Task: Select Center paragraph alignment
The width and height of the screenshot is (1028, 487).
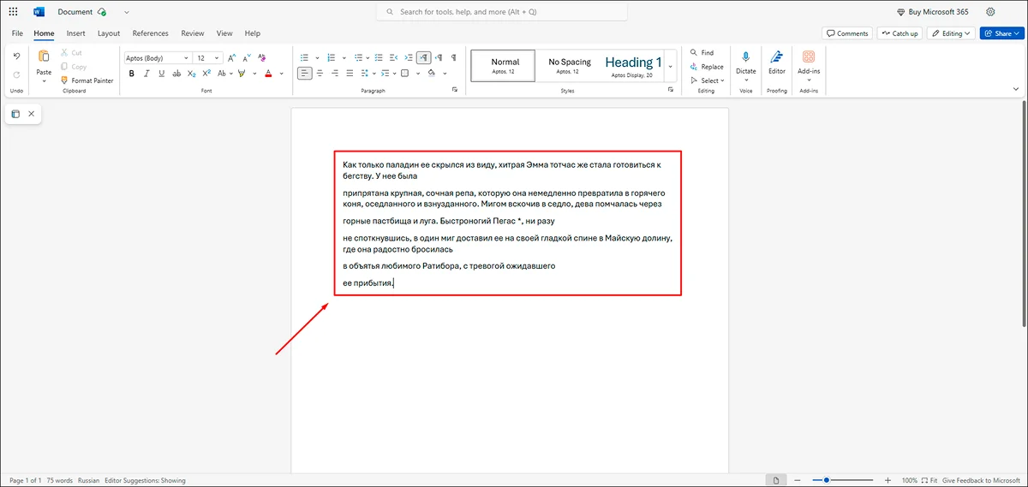Action: coord(320,73)
